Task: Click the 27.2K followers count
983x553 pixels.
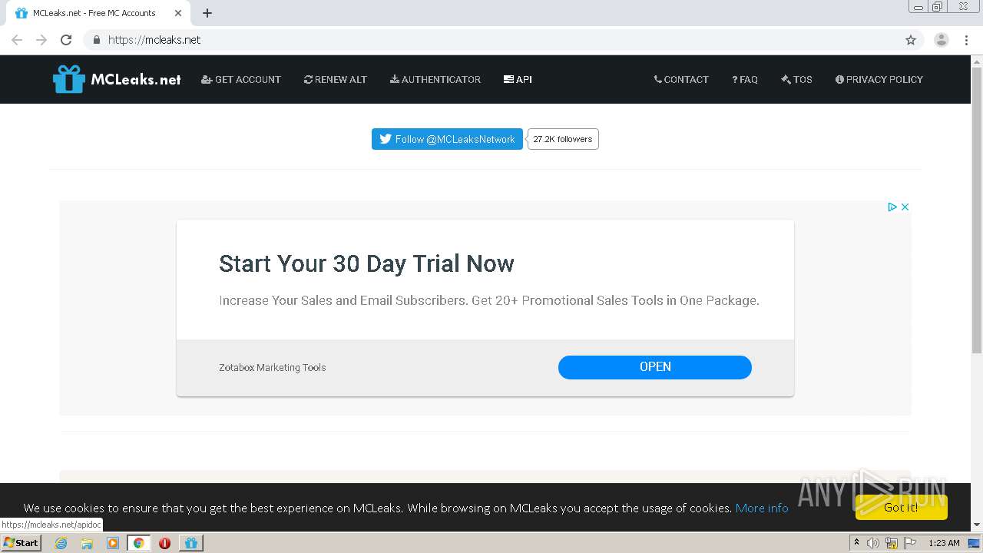Action: point(563,139)
